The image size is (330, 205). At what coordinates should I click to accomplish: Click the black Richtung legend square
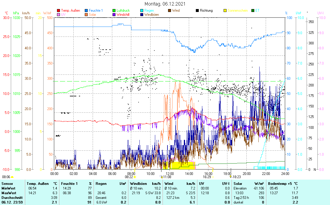tap(197, 11)
